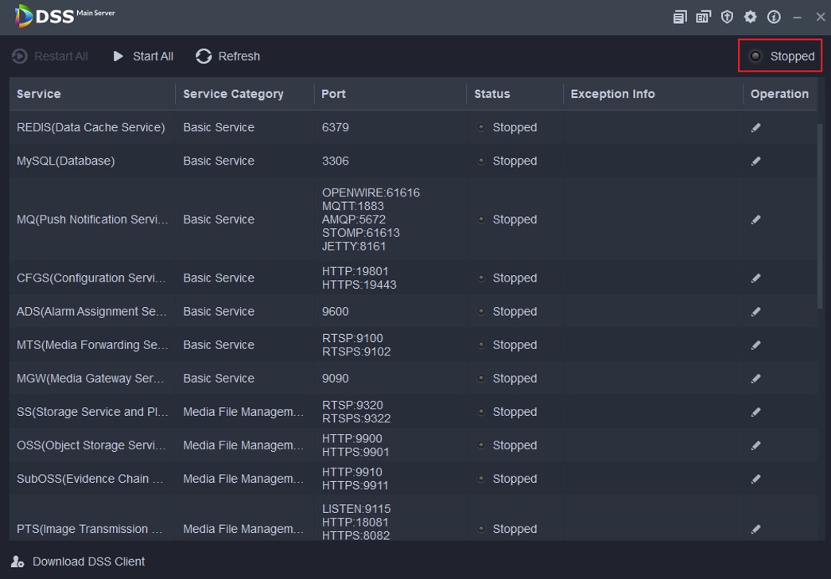Open settings gear in title bar
The width and height of the screenshot is (831, 579).
[750, 17]
